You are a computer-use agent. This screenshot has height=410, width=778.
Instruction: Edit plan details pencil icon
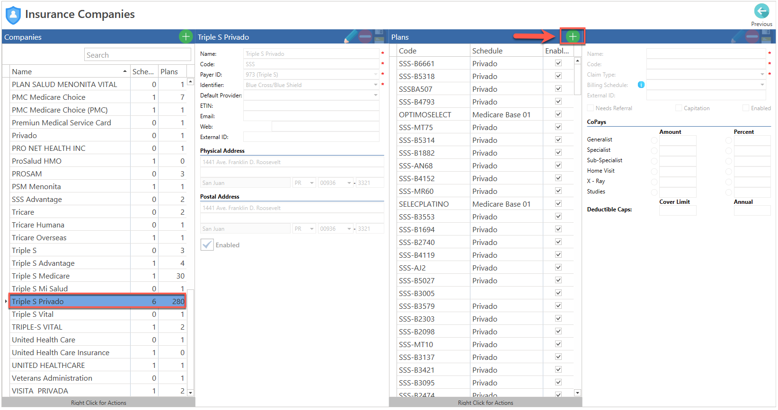tap(737, 36)
